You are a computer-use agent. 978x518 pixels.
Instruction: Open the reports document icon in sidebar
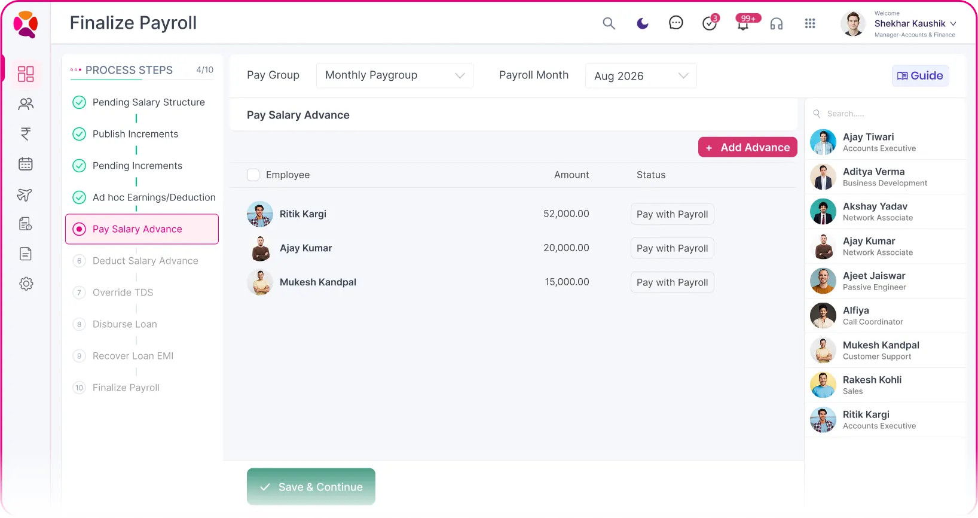pyautogui.click(x=26, y=254)
